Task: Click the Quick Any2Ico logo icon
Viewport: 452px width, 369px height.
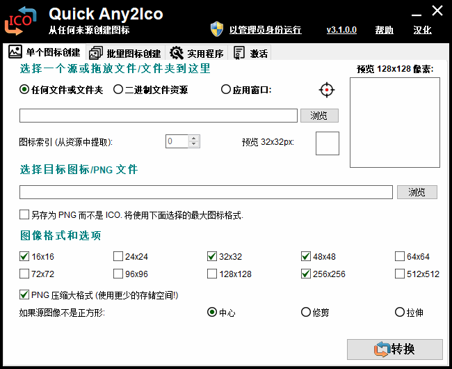Action: [20, 21]
